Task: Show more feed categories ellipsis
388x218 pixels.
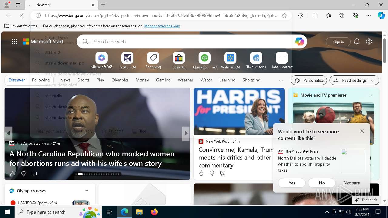Action: point(281,80)
